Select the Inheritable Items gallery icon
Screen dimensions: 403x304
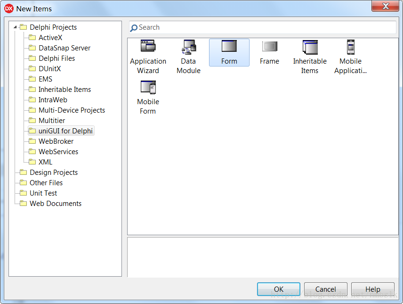310,47
